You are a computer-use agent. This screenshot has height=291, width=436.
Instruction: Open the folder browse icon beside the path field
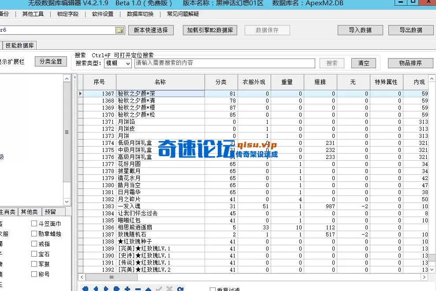tap(119, 30)
